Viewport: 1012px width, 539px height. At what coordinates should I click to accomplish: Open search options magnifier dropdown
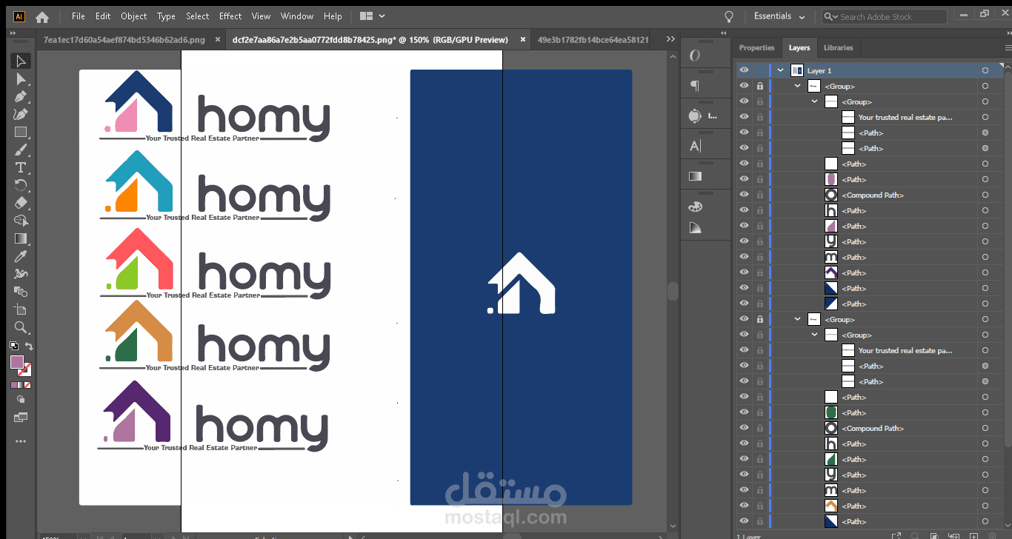click(x=831, y=17)
